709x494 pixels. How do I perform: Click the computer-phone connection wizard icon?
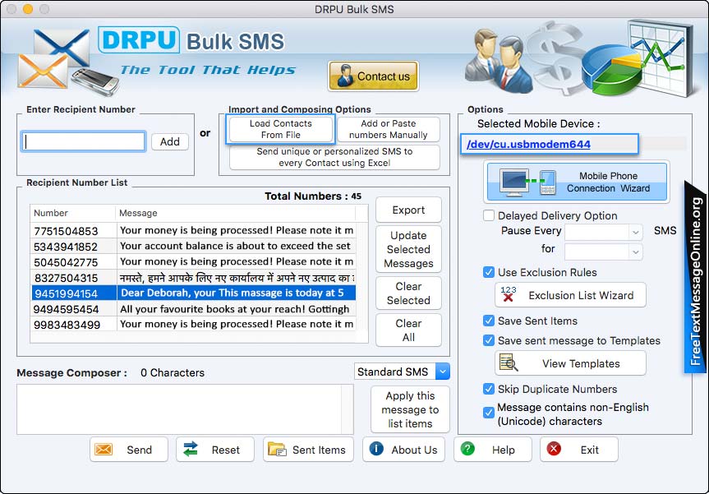pyautogui.click(x=527, y=182)
